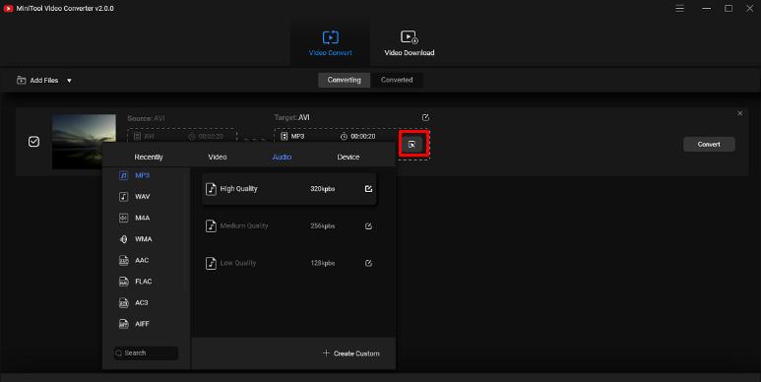
Task: Open the Recently format tab
Action: (149, 158)
